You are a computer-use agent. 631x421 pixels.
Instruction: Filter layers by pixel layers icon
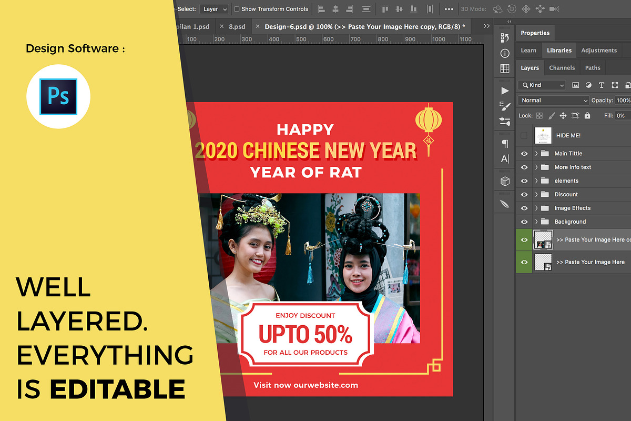coord(575,85)
